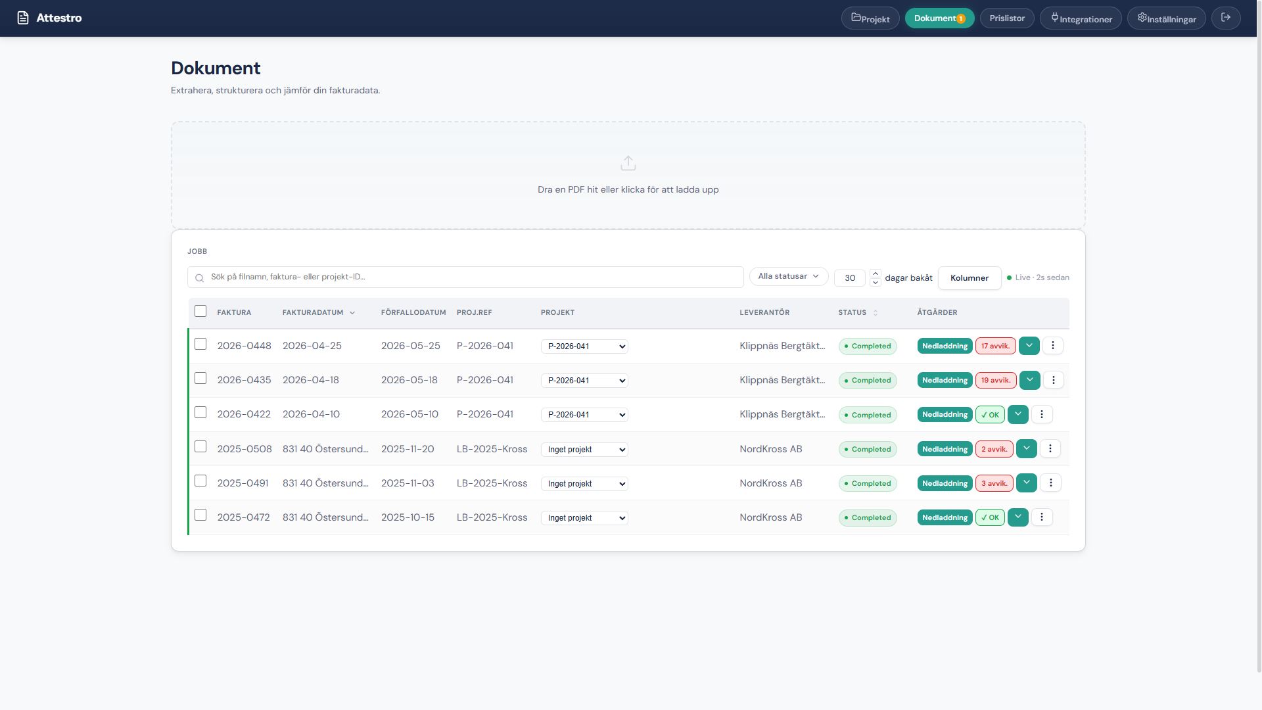1262x710 pixels.
Task: Click the Attestro logo icon
Action: point(23,18)
